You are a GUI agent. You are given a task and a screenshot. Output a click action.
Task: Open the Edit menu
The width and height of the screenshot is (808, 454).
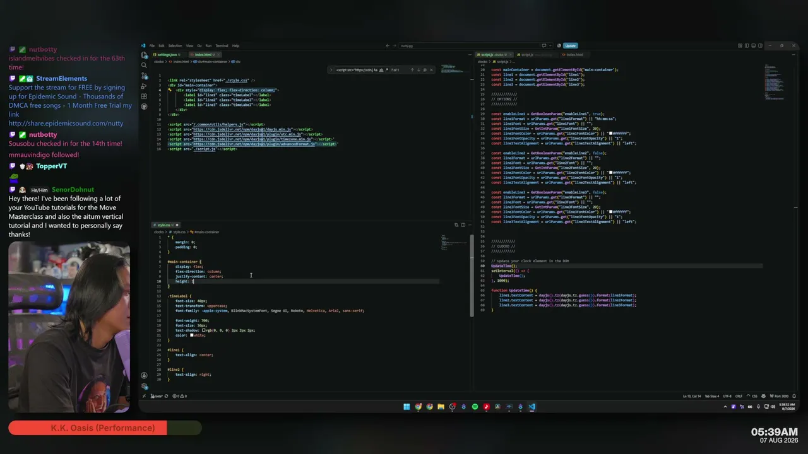click(162, 45)
